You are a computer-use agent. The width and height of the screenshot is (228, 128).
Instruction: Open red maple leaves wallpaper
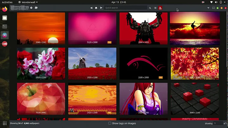[195, 64]
